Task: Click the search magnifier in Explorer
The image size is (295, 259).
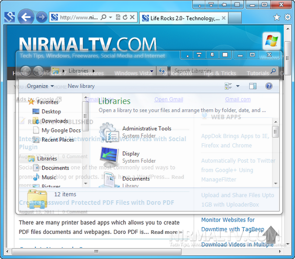Action: (x=273, y=71)
